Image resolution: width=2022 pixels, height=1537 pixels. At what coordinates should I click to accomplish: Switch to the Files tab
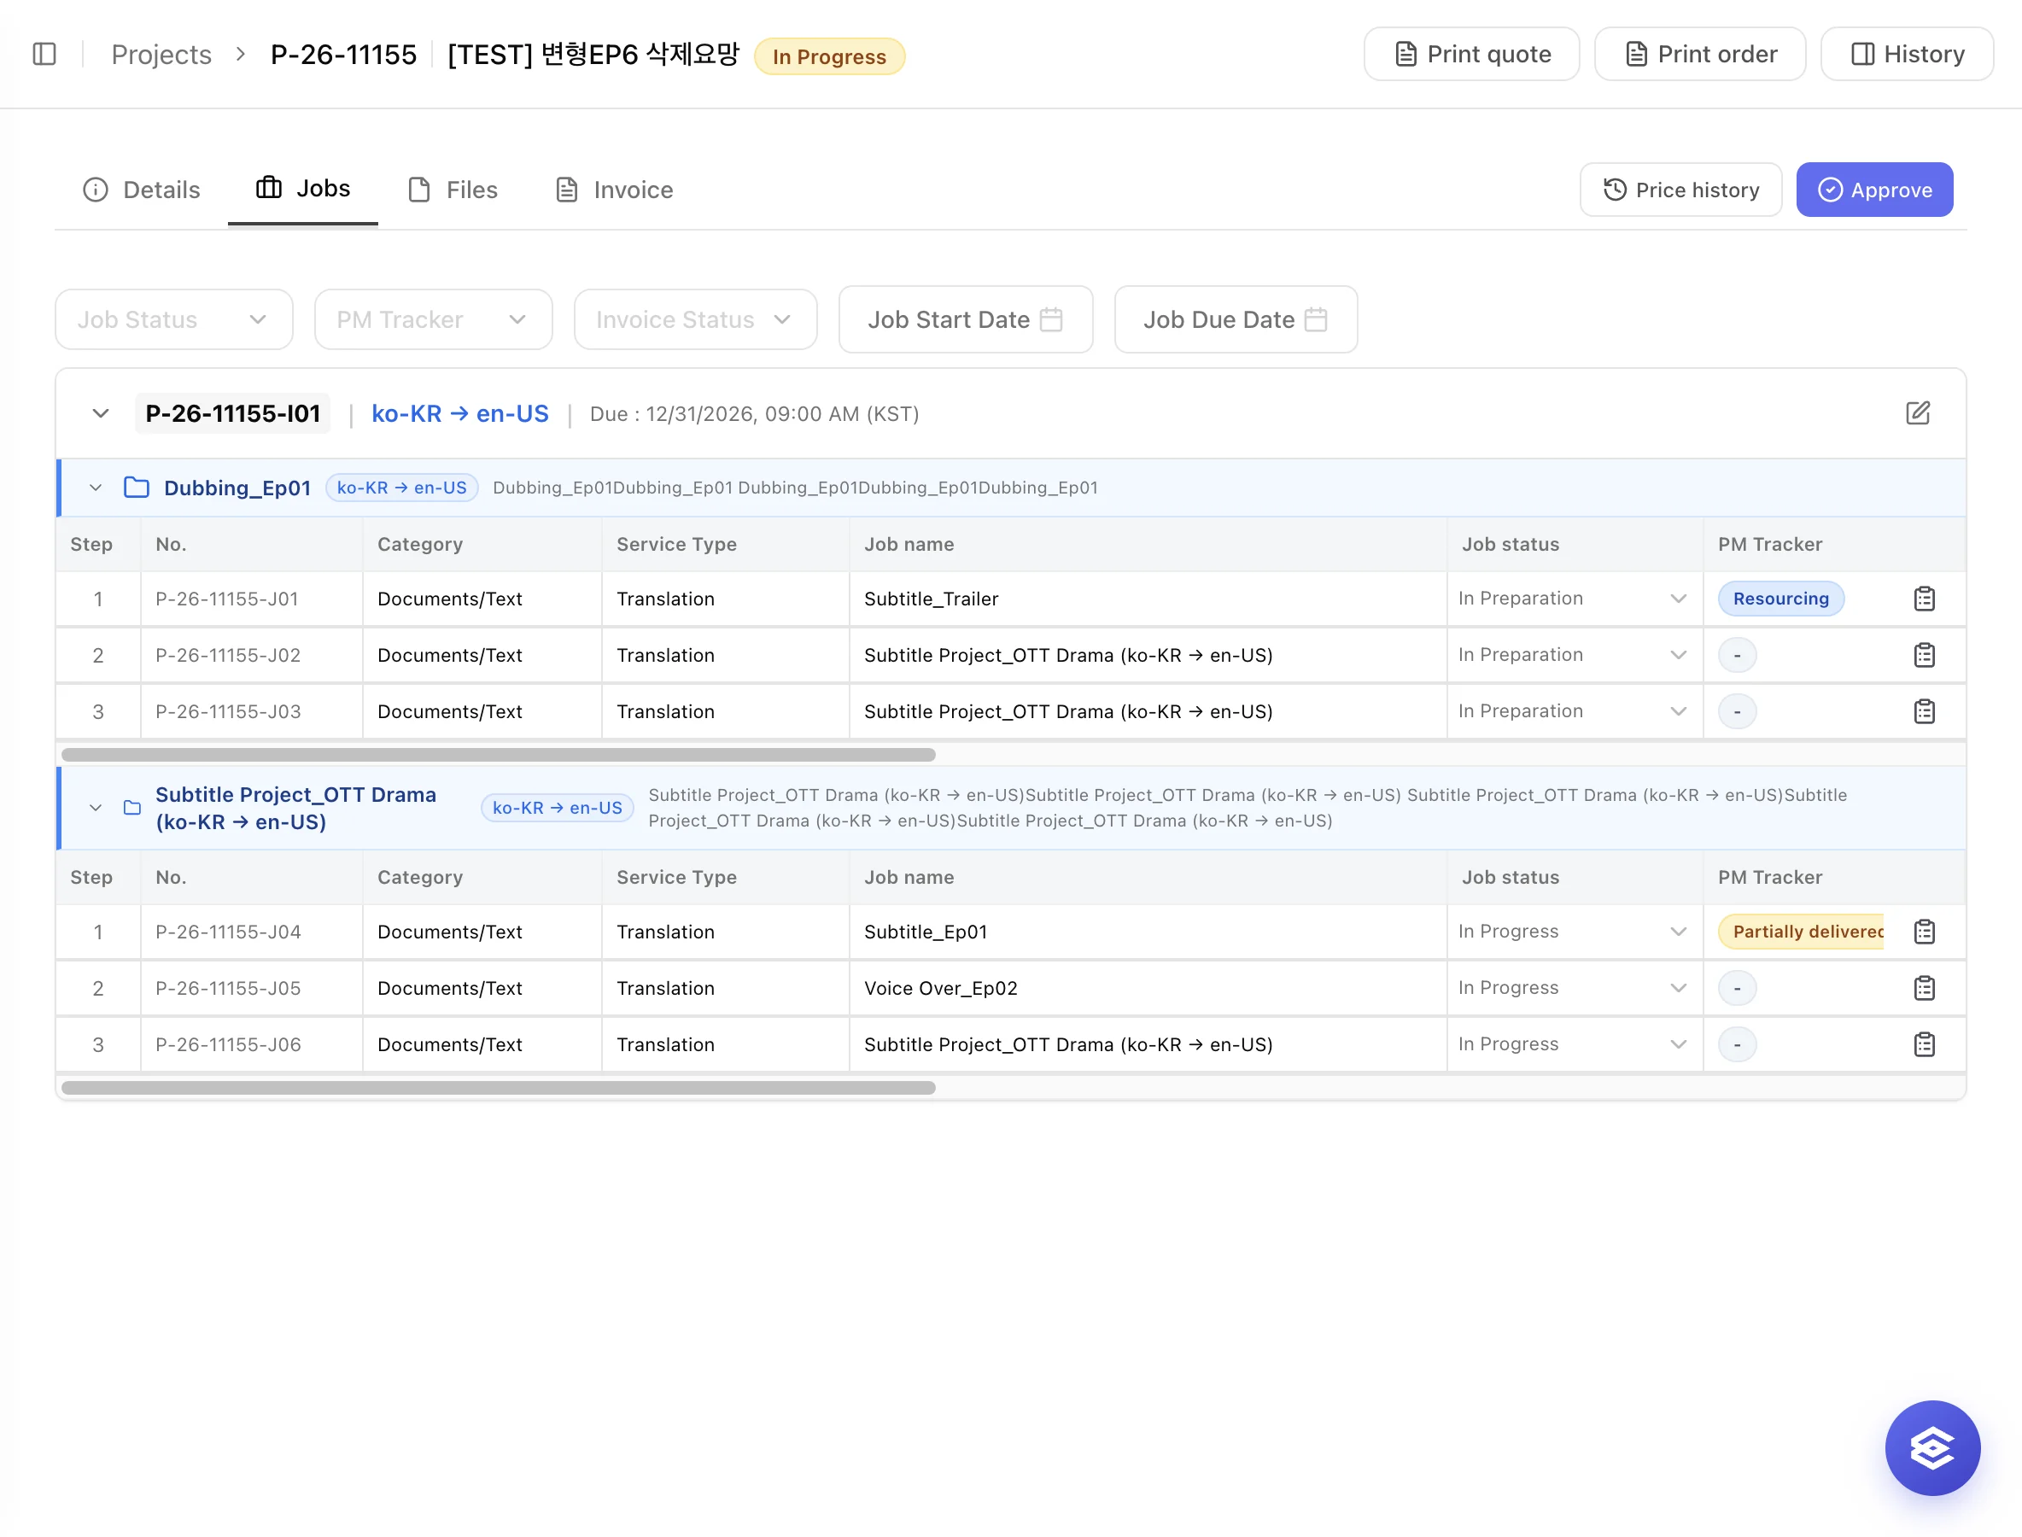pos(452,190)
